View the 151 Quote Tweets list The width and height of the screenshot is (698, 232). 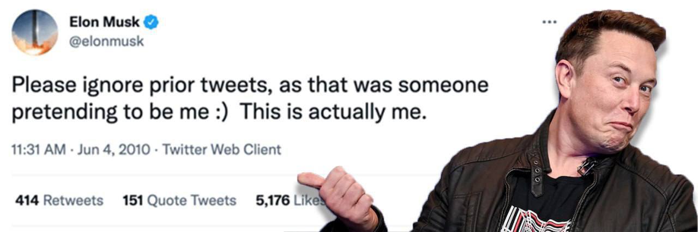[x=179, y=200]
